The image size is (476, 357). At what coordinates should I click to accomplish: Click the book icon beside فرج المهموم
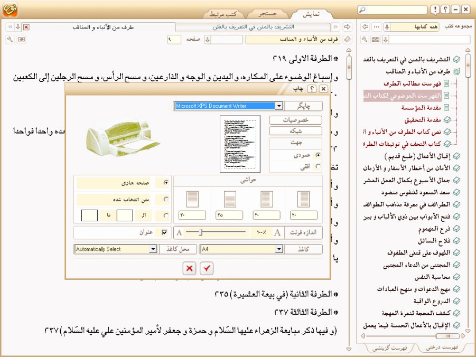(456, 229)
